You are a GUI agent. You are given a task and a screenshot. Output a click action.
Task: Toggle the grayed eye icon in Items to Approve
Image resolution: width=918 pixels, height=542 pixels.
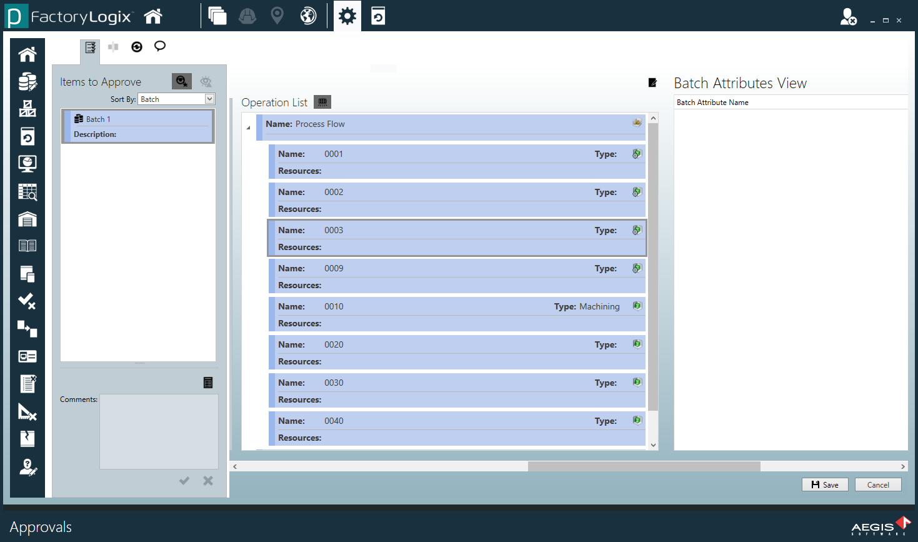pyautogui.click(x=206, y=81)
